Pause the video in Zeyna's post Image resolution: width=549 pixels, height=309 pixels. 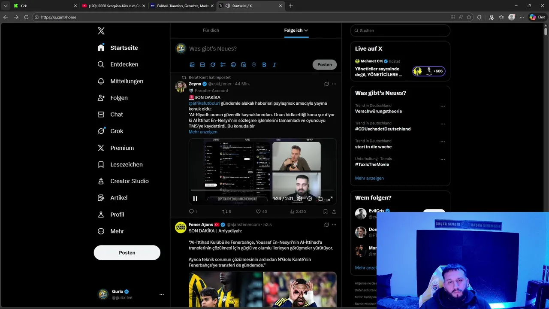tap(195, 199)
